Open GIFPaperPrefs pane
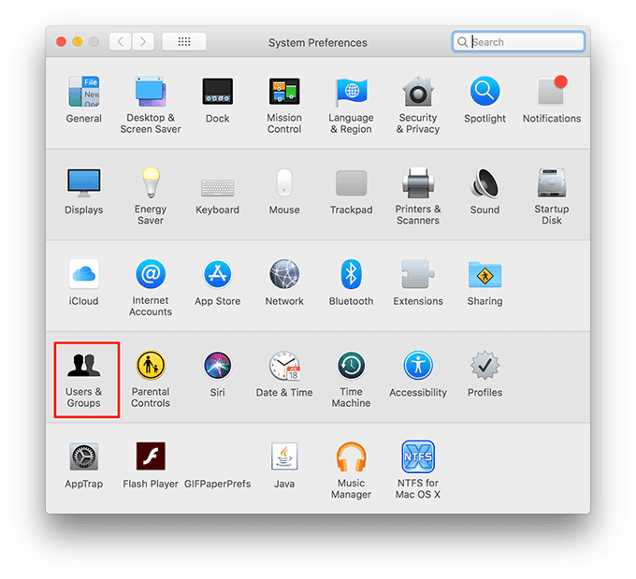The height and width of the screenshot is (579, 636). [217, 484]
